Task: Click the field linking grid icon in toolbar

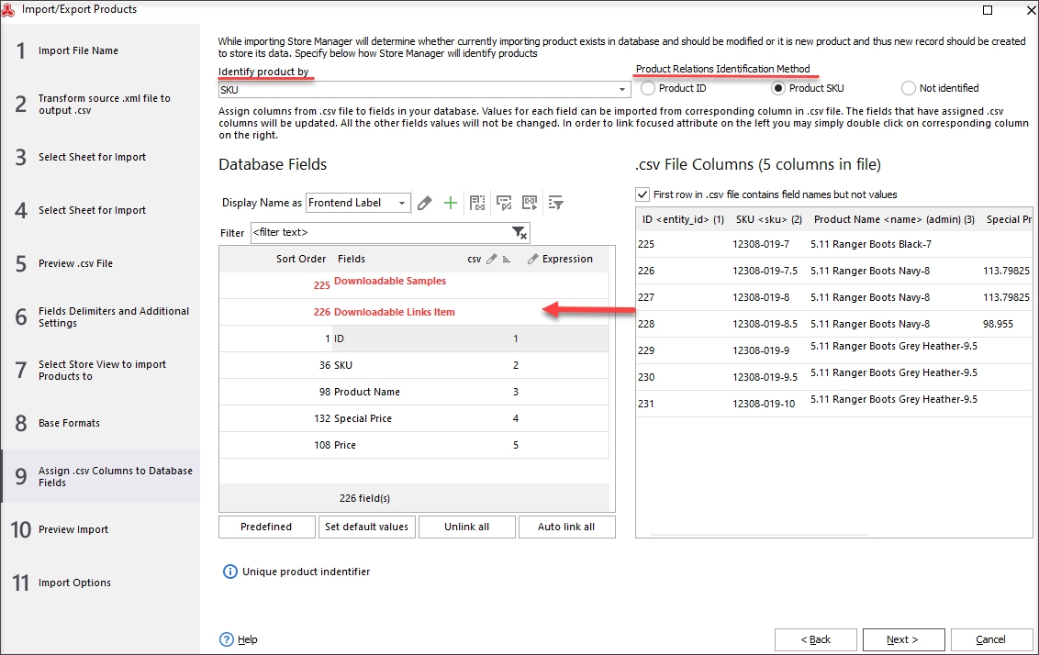Action: point(477,203)
